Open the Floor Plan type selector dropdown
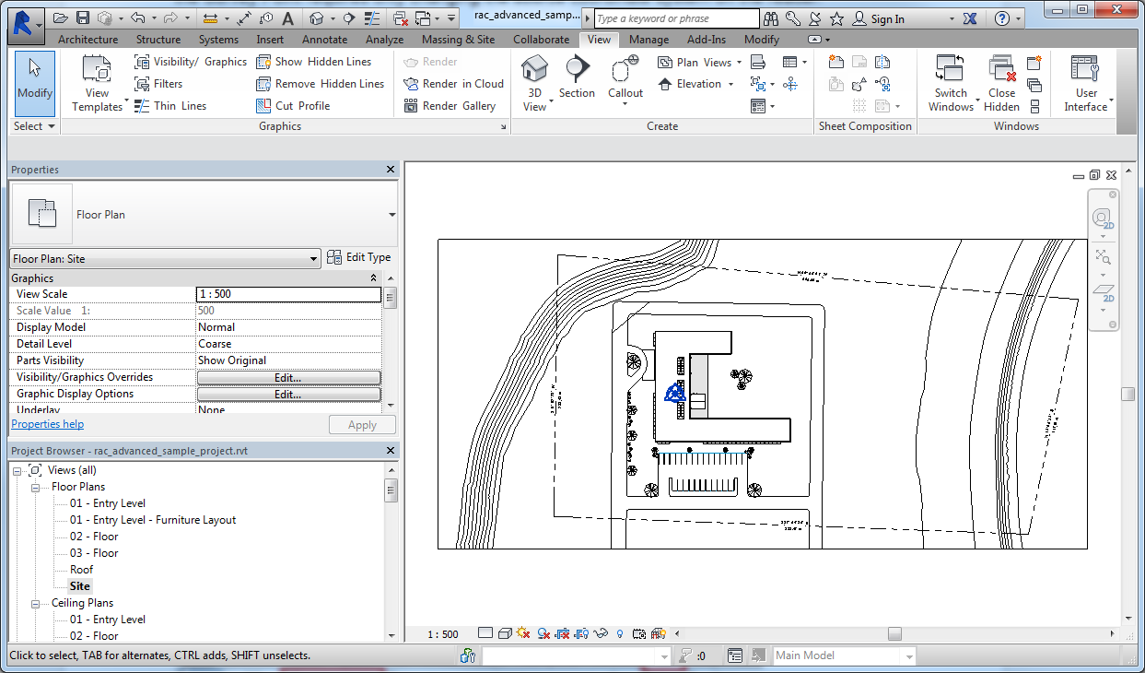 [x=392, y=215]
